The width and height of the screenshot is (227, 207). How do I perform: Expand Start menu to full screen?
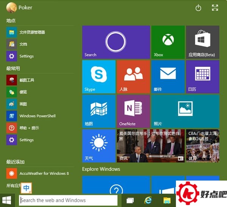[215, 8]
